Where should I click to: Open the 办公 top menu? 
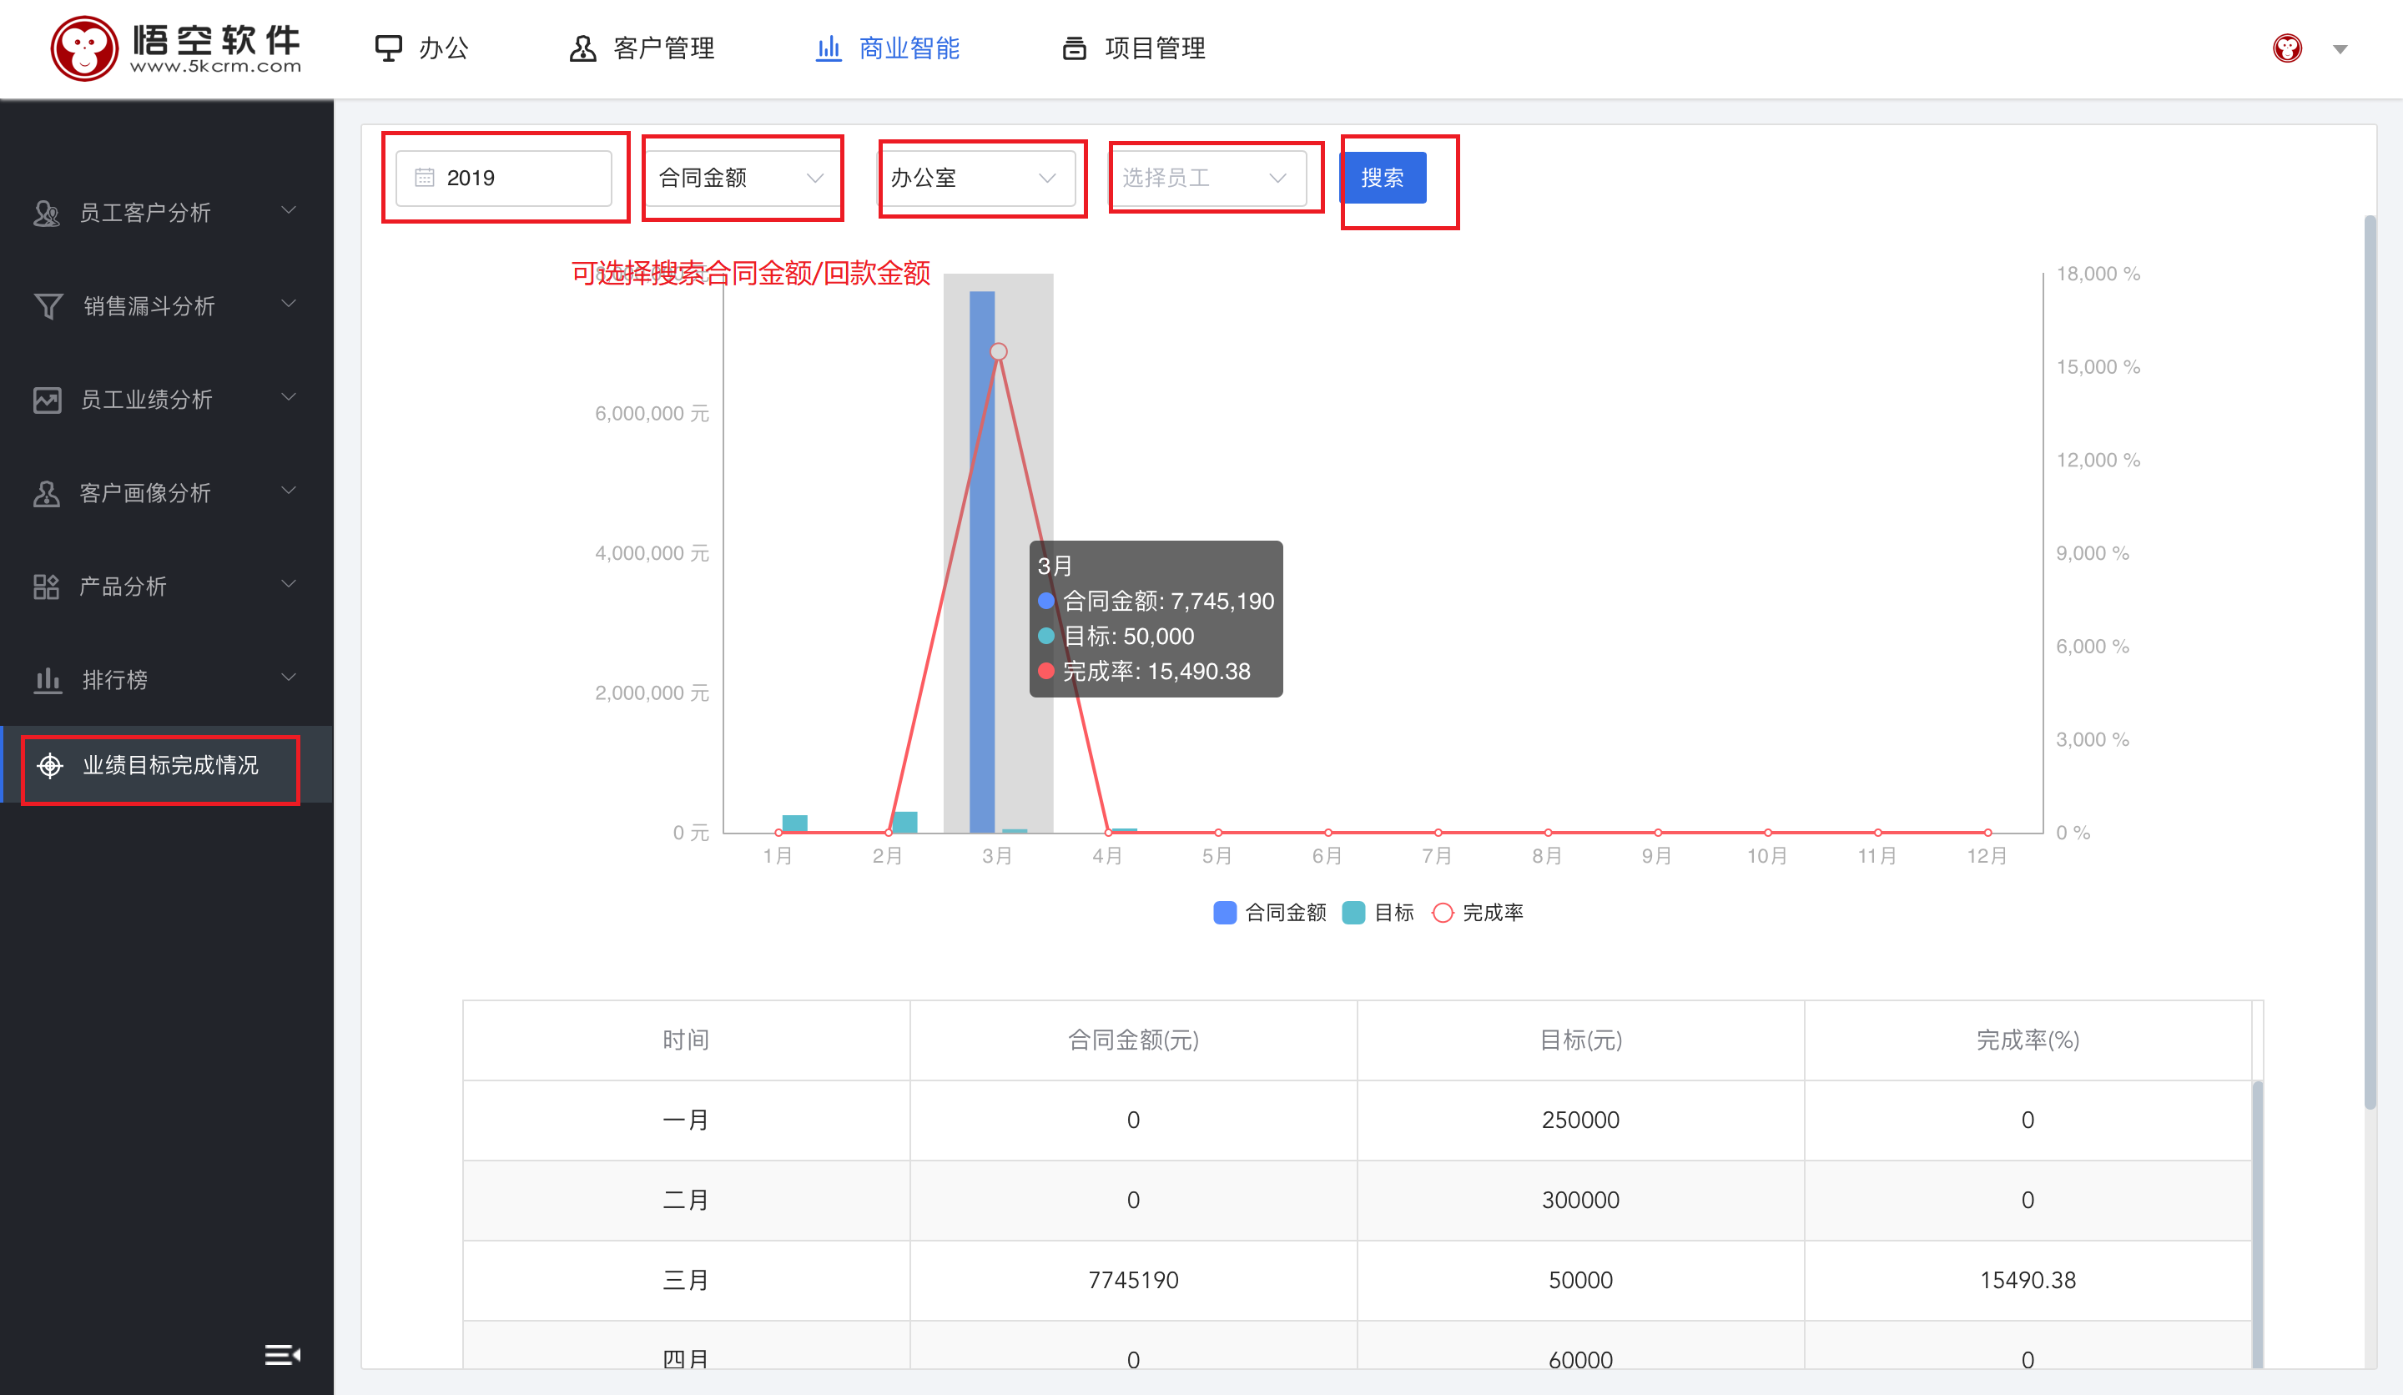coord(421,48)
